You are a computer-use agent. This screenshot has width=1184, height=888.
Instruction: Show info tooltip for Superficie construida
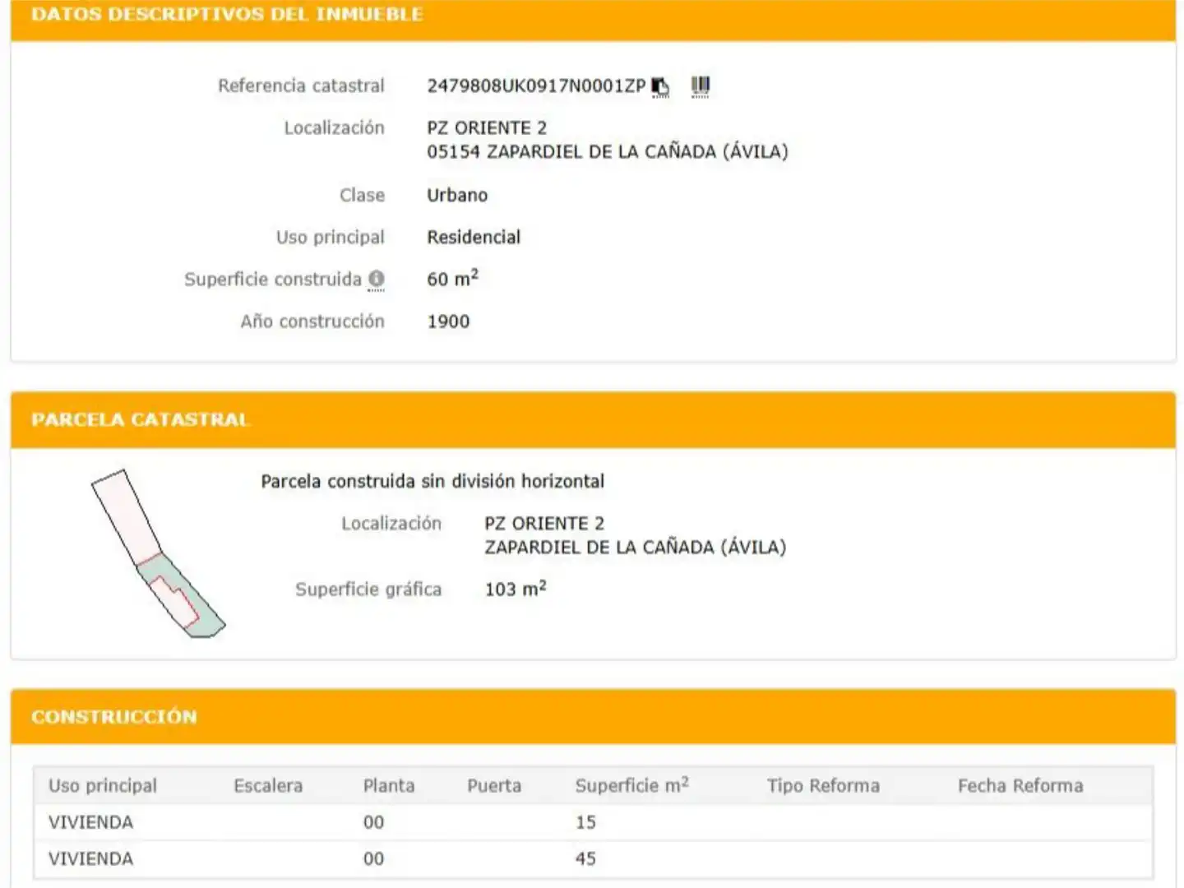[x=377, y=279]
